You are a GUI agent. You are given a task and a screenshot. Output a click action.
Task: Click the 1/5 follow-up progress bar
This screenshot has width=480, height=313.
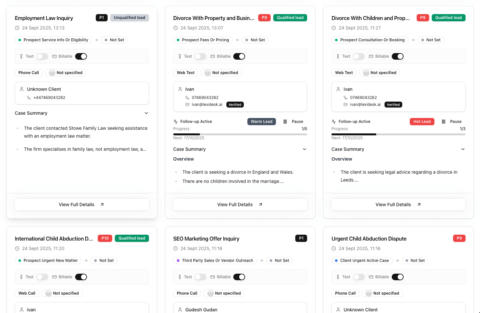tap(240, 134)
